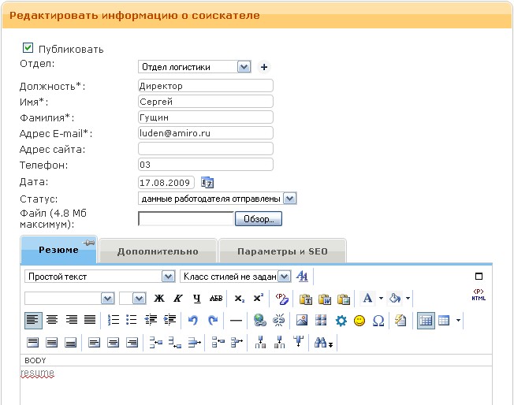Insert special character Omega symbol
The height and width of the screenshot is (405, 514).
tap(378, 321)
